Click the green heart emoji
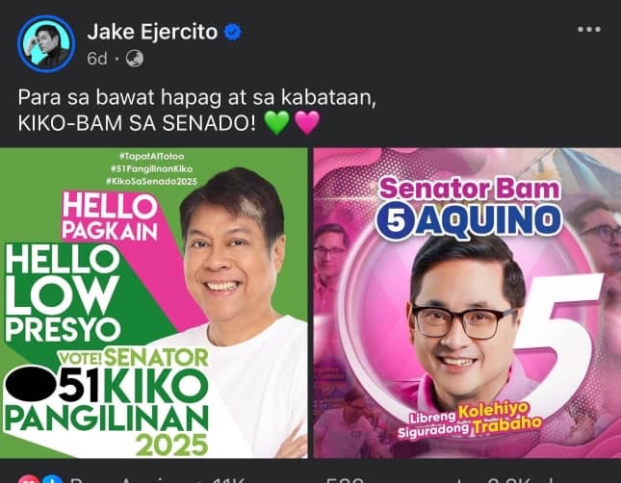Screen dimensions: 621x483 pos(277,122)
